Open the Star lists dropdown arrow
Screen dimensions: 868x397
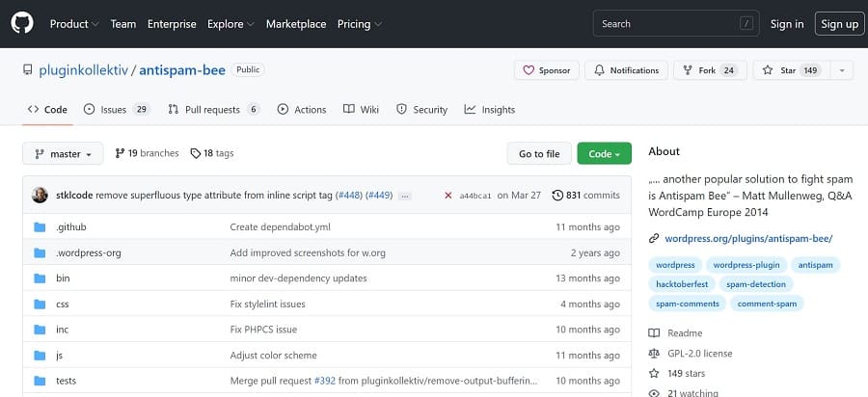point(841,70)
